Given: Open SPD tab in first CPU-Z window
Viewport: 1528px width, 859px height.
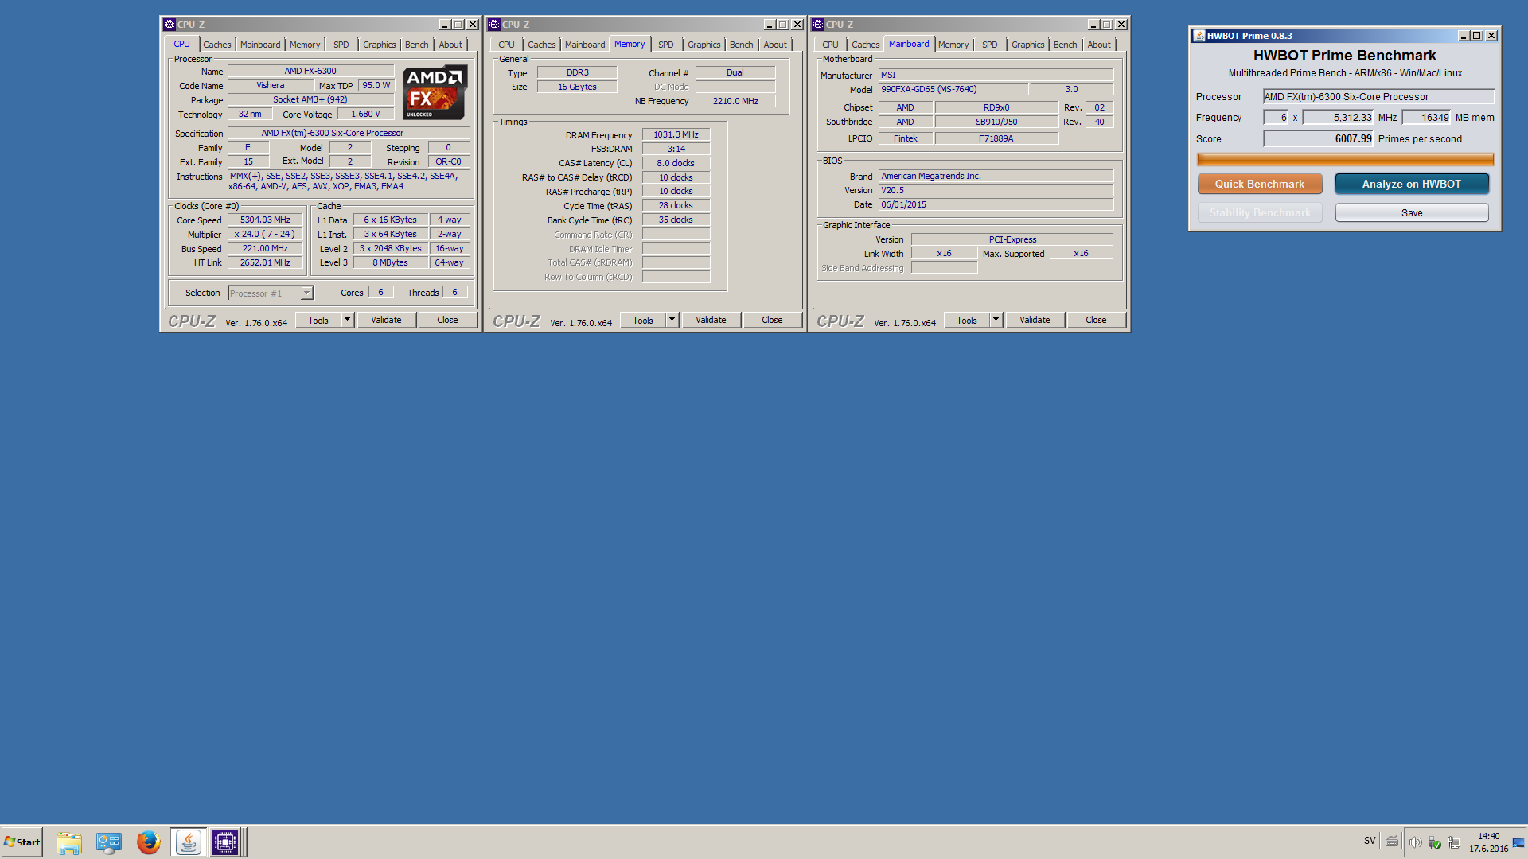Looking at the screenshot, I should [x=341, y=45].
